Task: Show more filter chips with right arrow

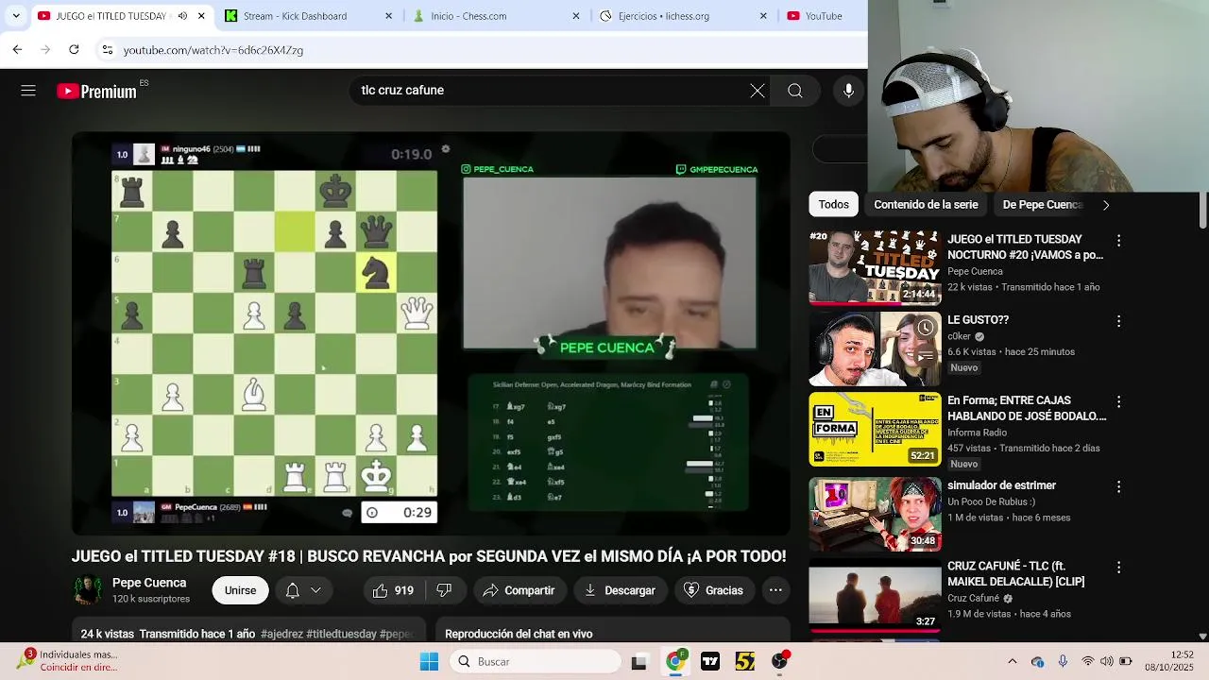Action: point(1105,205)
